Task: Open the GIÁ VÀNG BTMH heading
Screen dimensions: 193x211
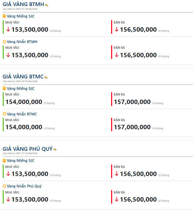Action: click(x=23, y=4)
